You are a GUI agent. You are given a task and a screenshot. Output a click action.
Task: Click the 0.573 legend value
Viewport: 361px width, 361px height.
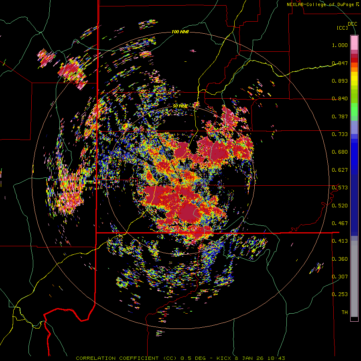click(340, 188)
